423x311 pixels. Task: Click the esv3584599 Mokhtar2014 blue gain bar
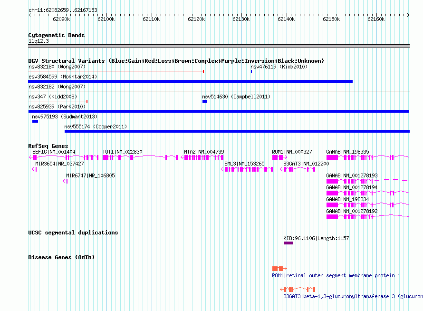190,81
